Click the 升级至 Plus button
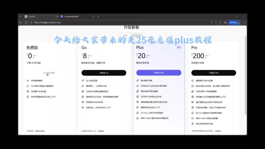This screenshot has width=265, height=149. tap(159, 73)
